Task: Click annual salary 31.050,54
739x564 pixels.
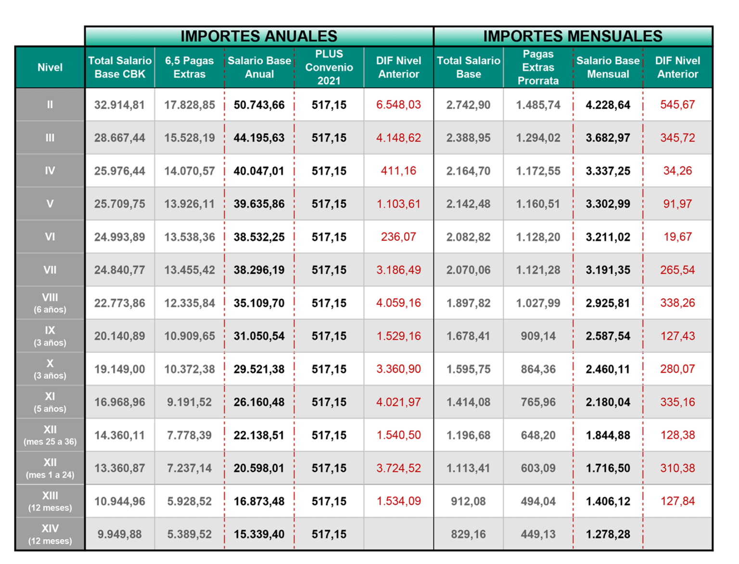Action: (259, 336)
